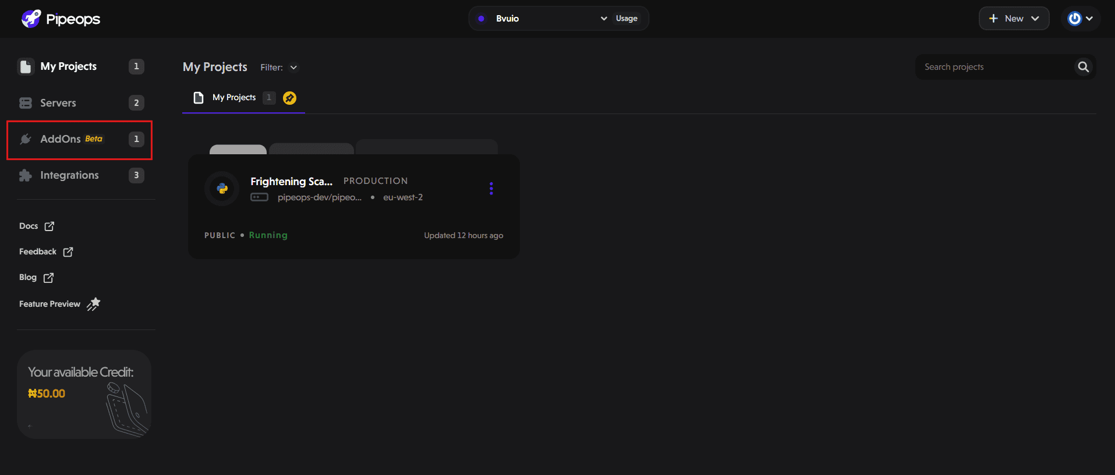Open the New dropdown menu
1115x475 pixels.
tap(1014, 19)
